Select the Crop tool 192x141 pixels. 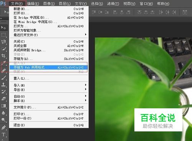click(3, 56)
